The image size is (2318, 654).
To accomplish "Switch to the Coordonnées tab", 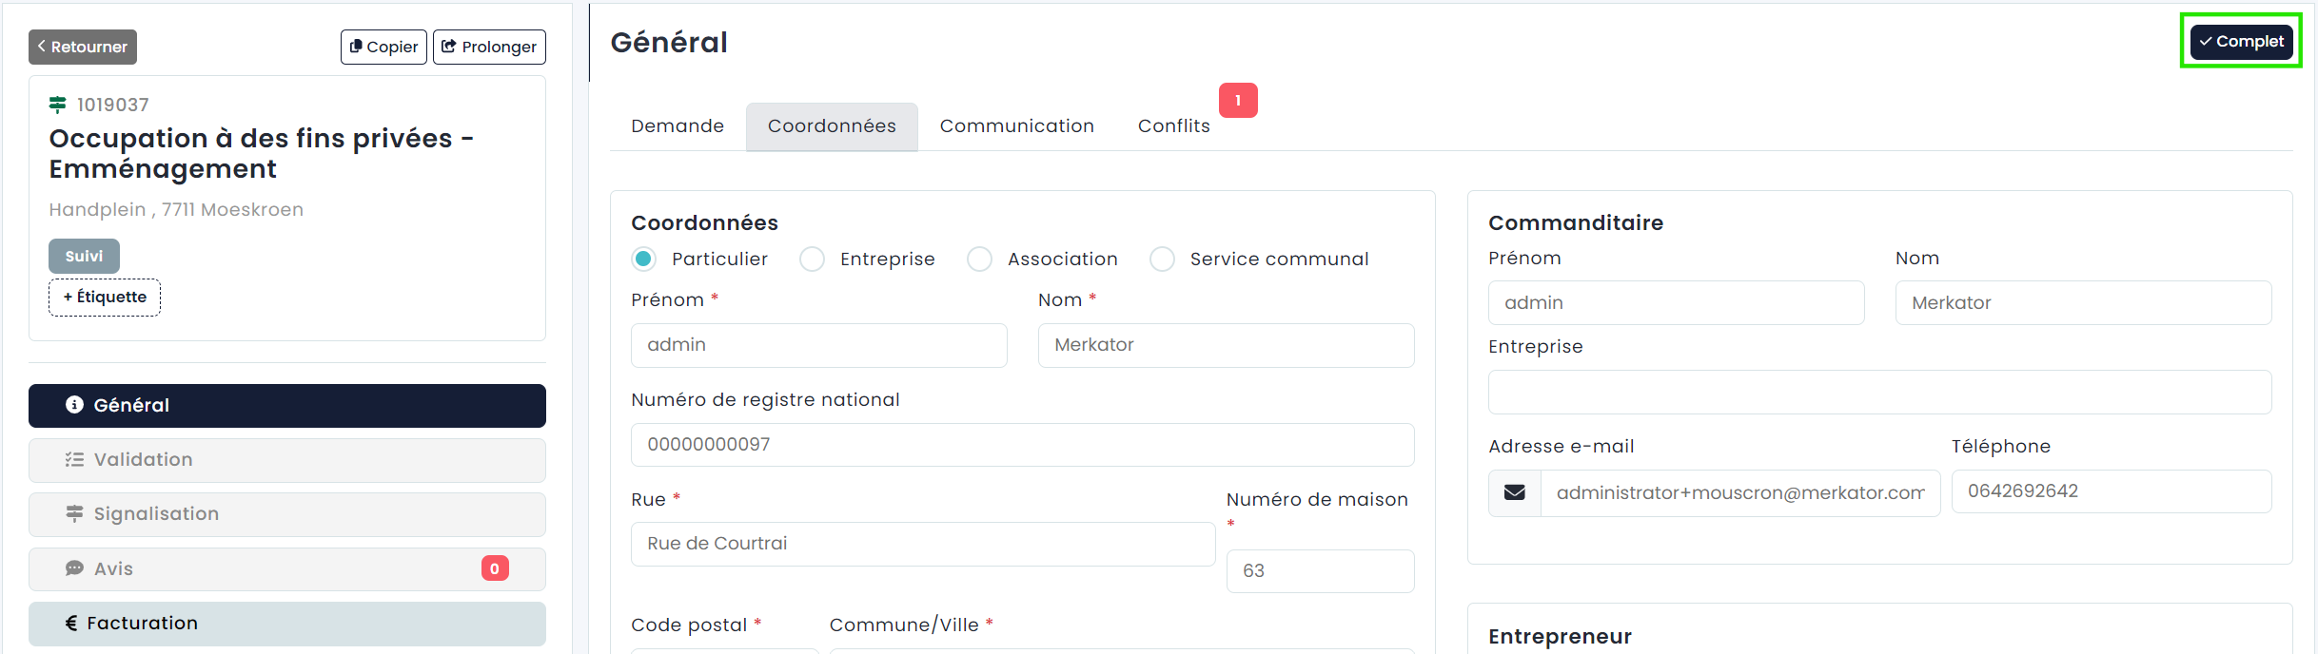I will point(832,126).
